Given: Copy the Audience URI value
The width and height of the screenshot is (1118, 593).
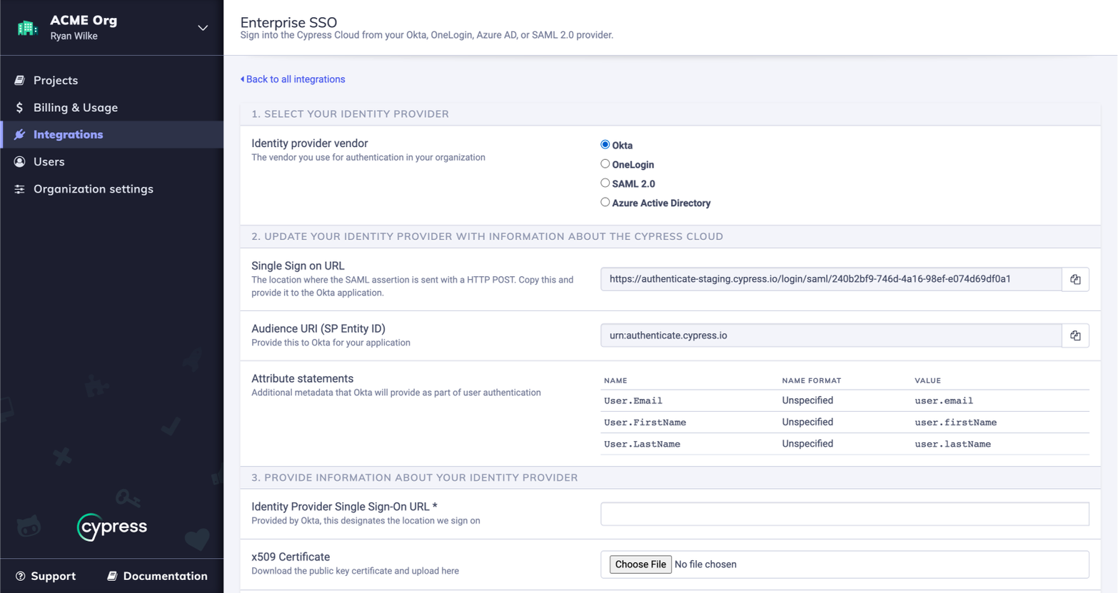Looking at the screenshot, I should tap(1075, 335).
